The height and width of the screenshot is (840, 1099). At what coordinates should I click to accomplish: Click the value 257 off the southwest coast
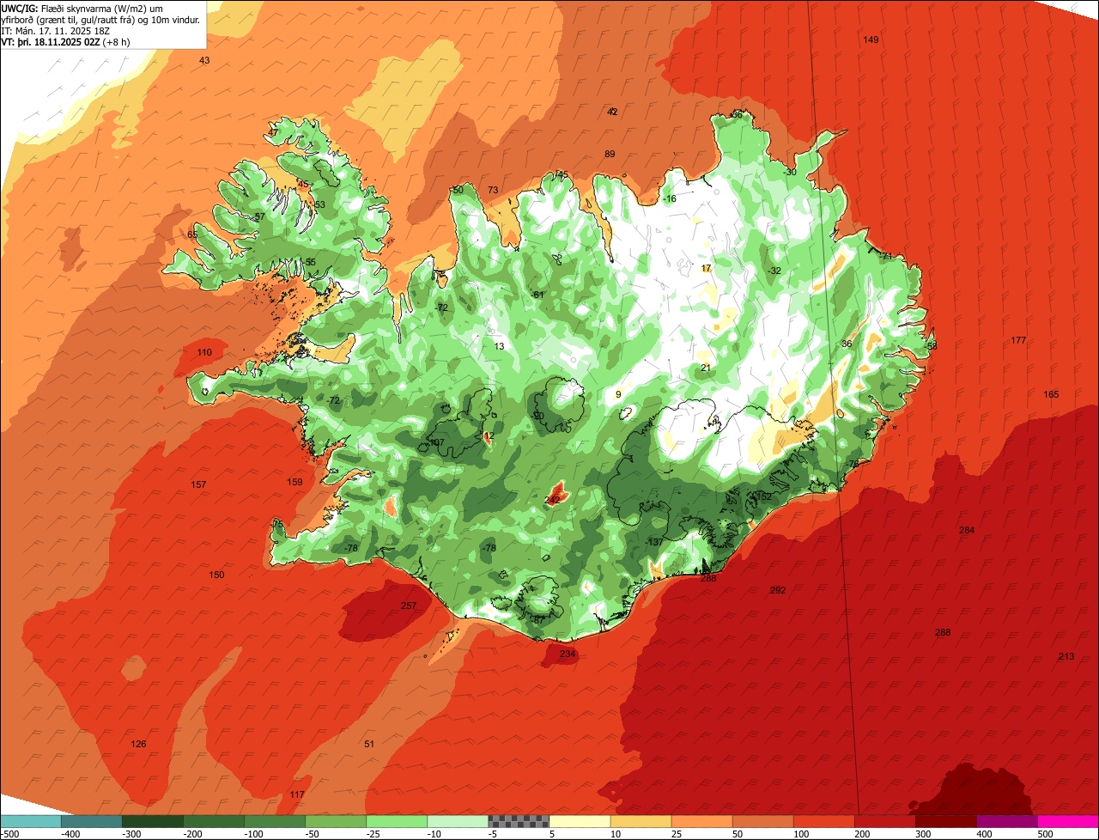point(409,606)
